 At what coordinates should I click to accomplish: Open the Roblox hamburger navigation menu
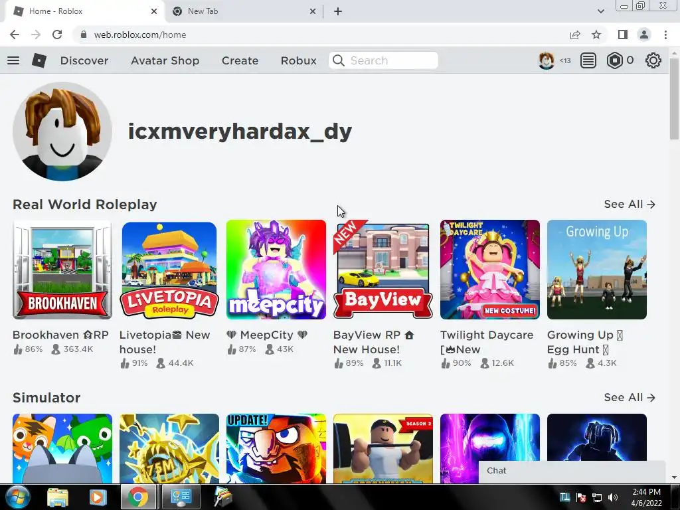tap(13, 60)
